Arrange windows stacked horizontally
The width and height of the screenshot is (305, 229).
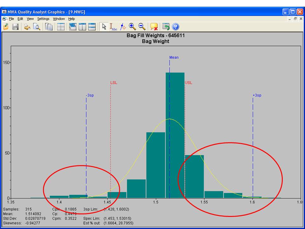tap(91, 27)
